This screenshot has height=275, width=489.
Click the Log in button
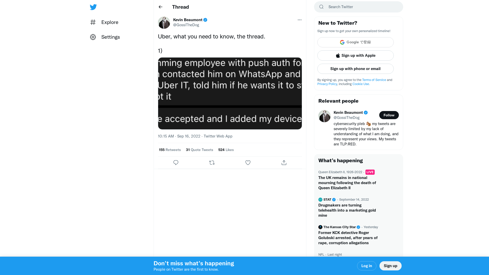coord(366,266)
